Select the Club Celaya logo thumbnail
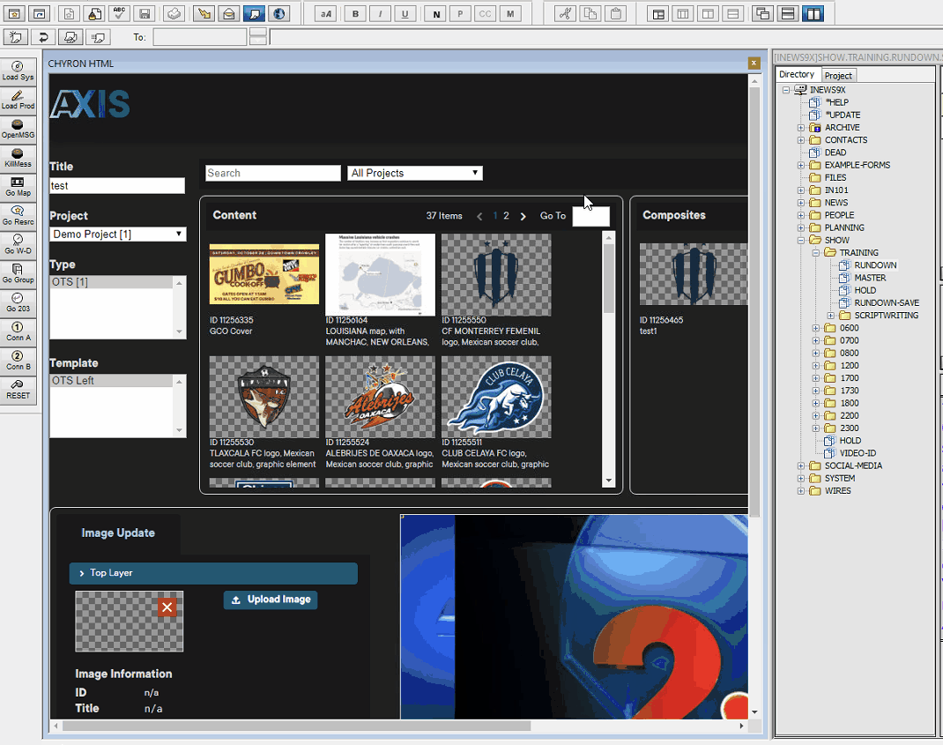The image size is (943, 745). tap(496, 397)
